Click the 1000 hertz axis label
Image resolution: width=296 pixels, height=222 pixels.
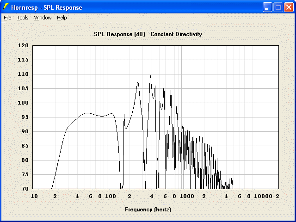pos(187,196)
